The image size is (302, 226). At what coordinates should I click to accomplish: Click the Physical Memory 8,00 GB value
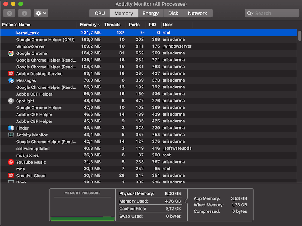point(173,193)
